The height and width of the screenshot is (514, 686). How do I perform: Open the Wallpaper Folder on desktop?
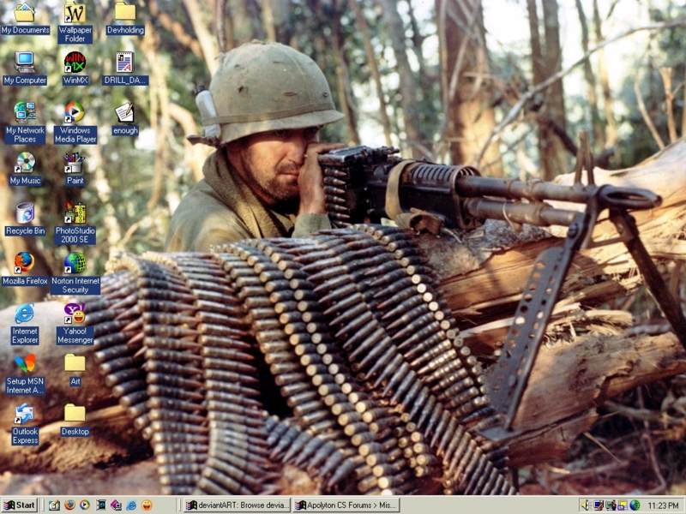[75, 13]
